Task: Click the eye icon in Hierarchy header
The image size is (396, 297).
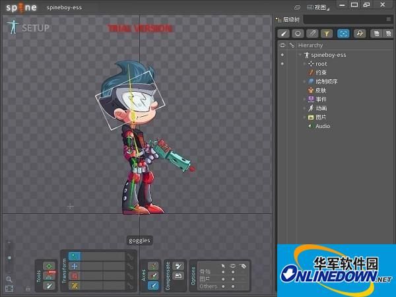Action: point(282,45)
